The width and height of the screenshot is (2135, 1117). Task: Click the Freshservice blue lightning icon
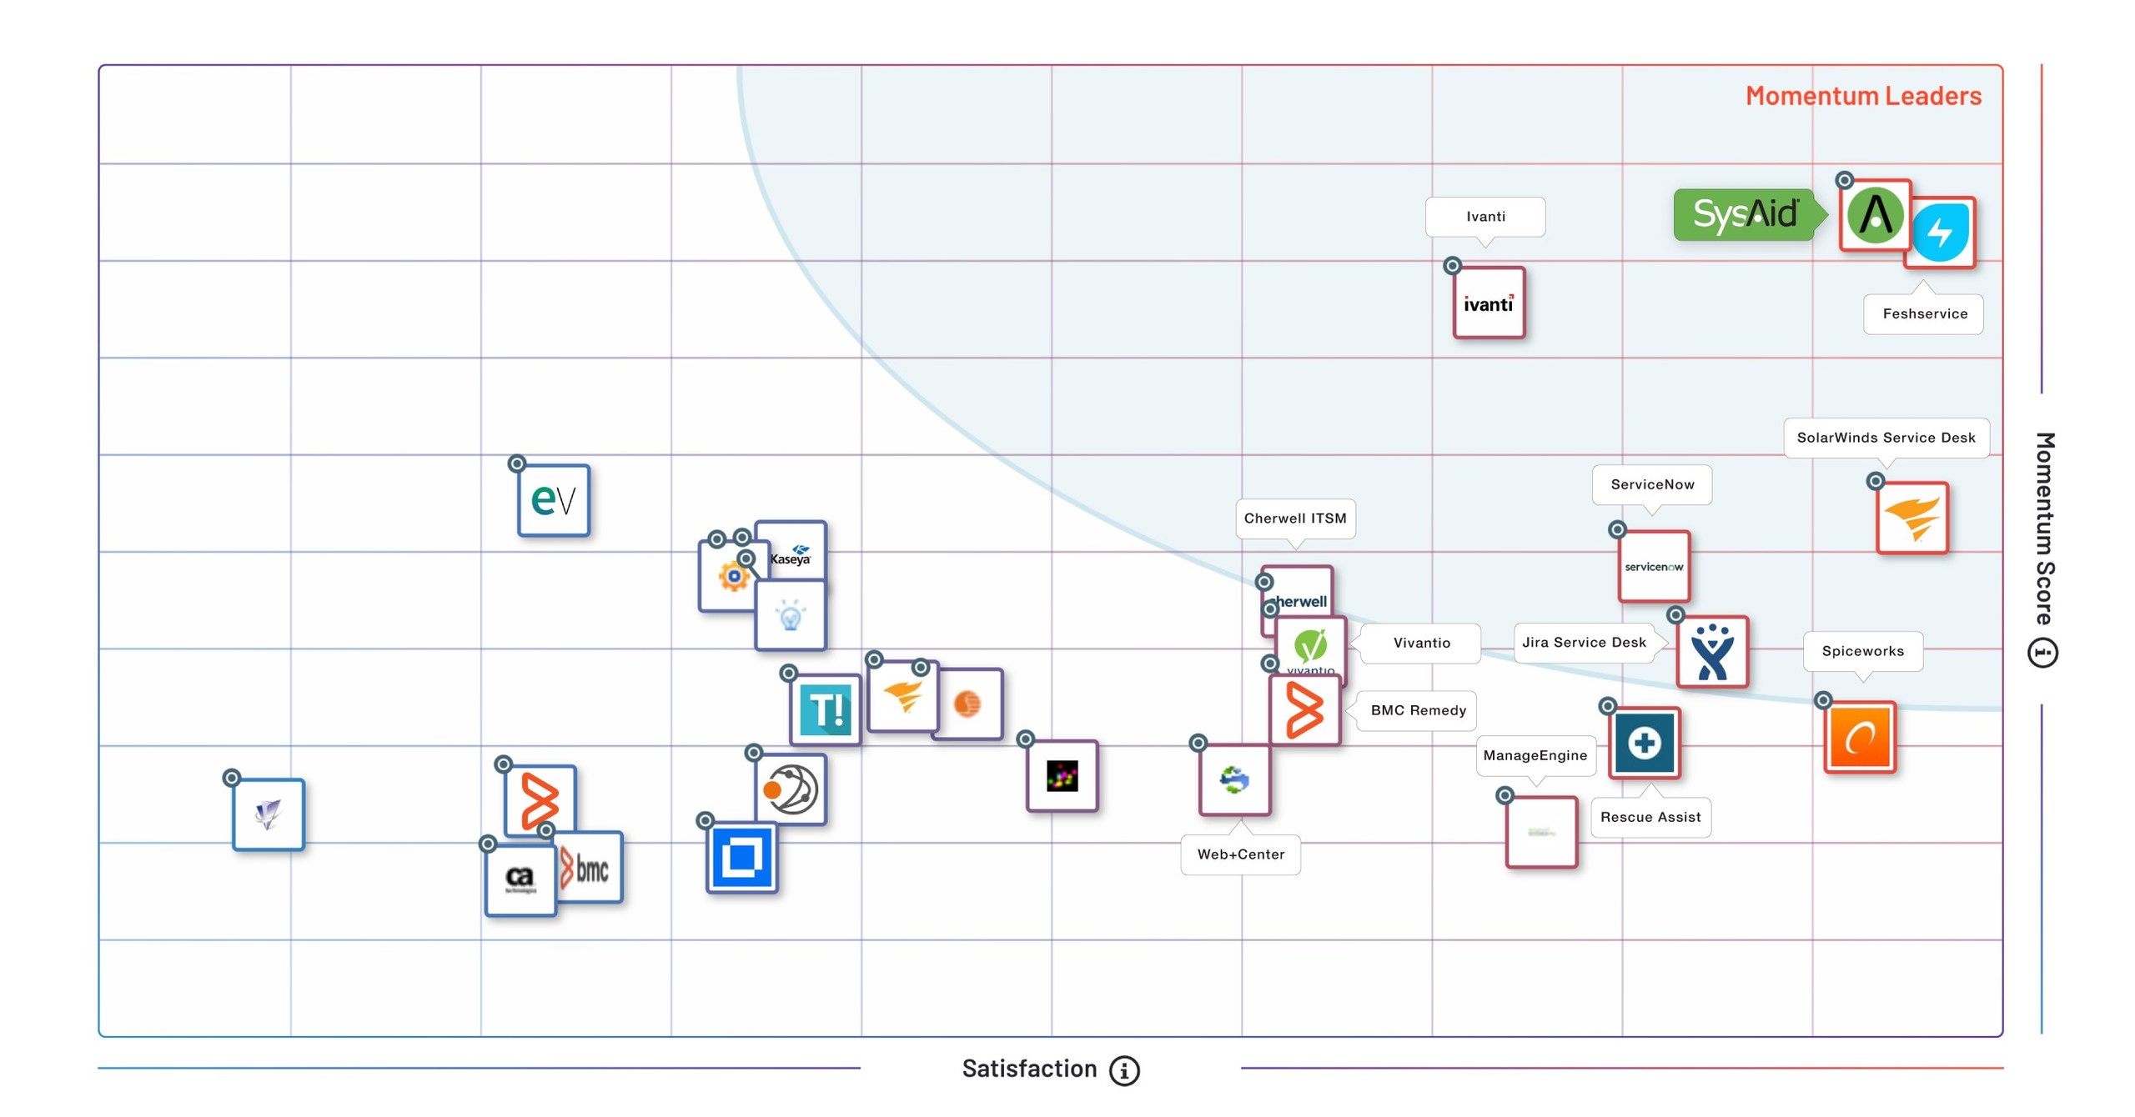[1941, 232]
